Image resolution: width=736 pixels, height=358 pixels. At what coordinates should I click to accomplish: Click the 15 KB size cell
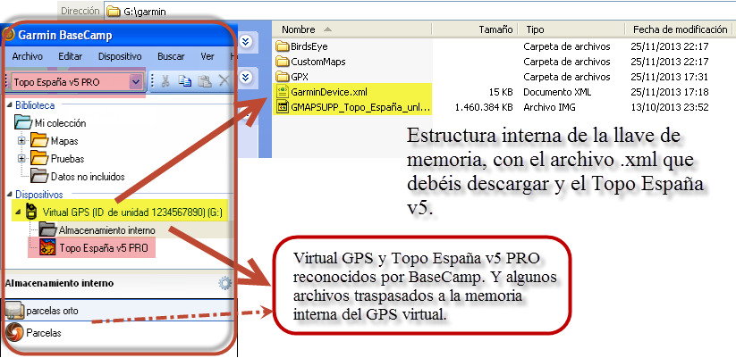pos(501,92)
